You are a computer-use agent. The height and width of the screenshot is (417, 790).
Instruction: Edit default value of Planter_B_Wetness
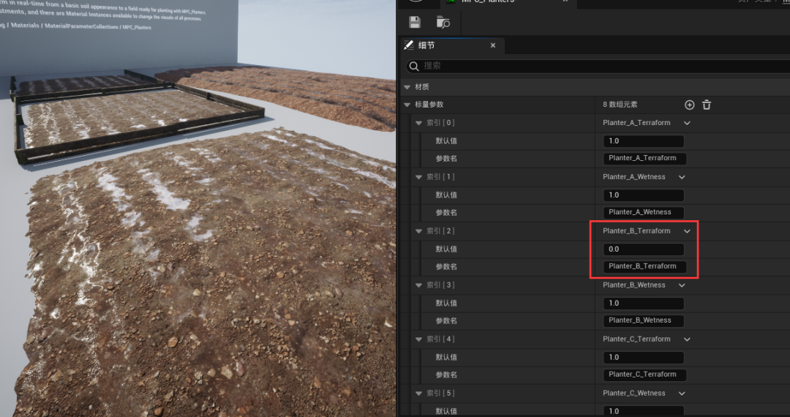644,303
